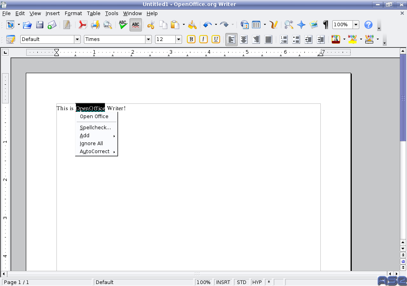The height and width of the screenshot is (286, 407).
Task: Insert Table icon
Action: point(256,25)
